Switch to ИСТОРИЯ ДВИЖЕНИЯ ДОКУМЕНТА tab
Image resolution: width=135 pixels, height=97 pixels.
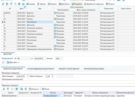(41, 69)
